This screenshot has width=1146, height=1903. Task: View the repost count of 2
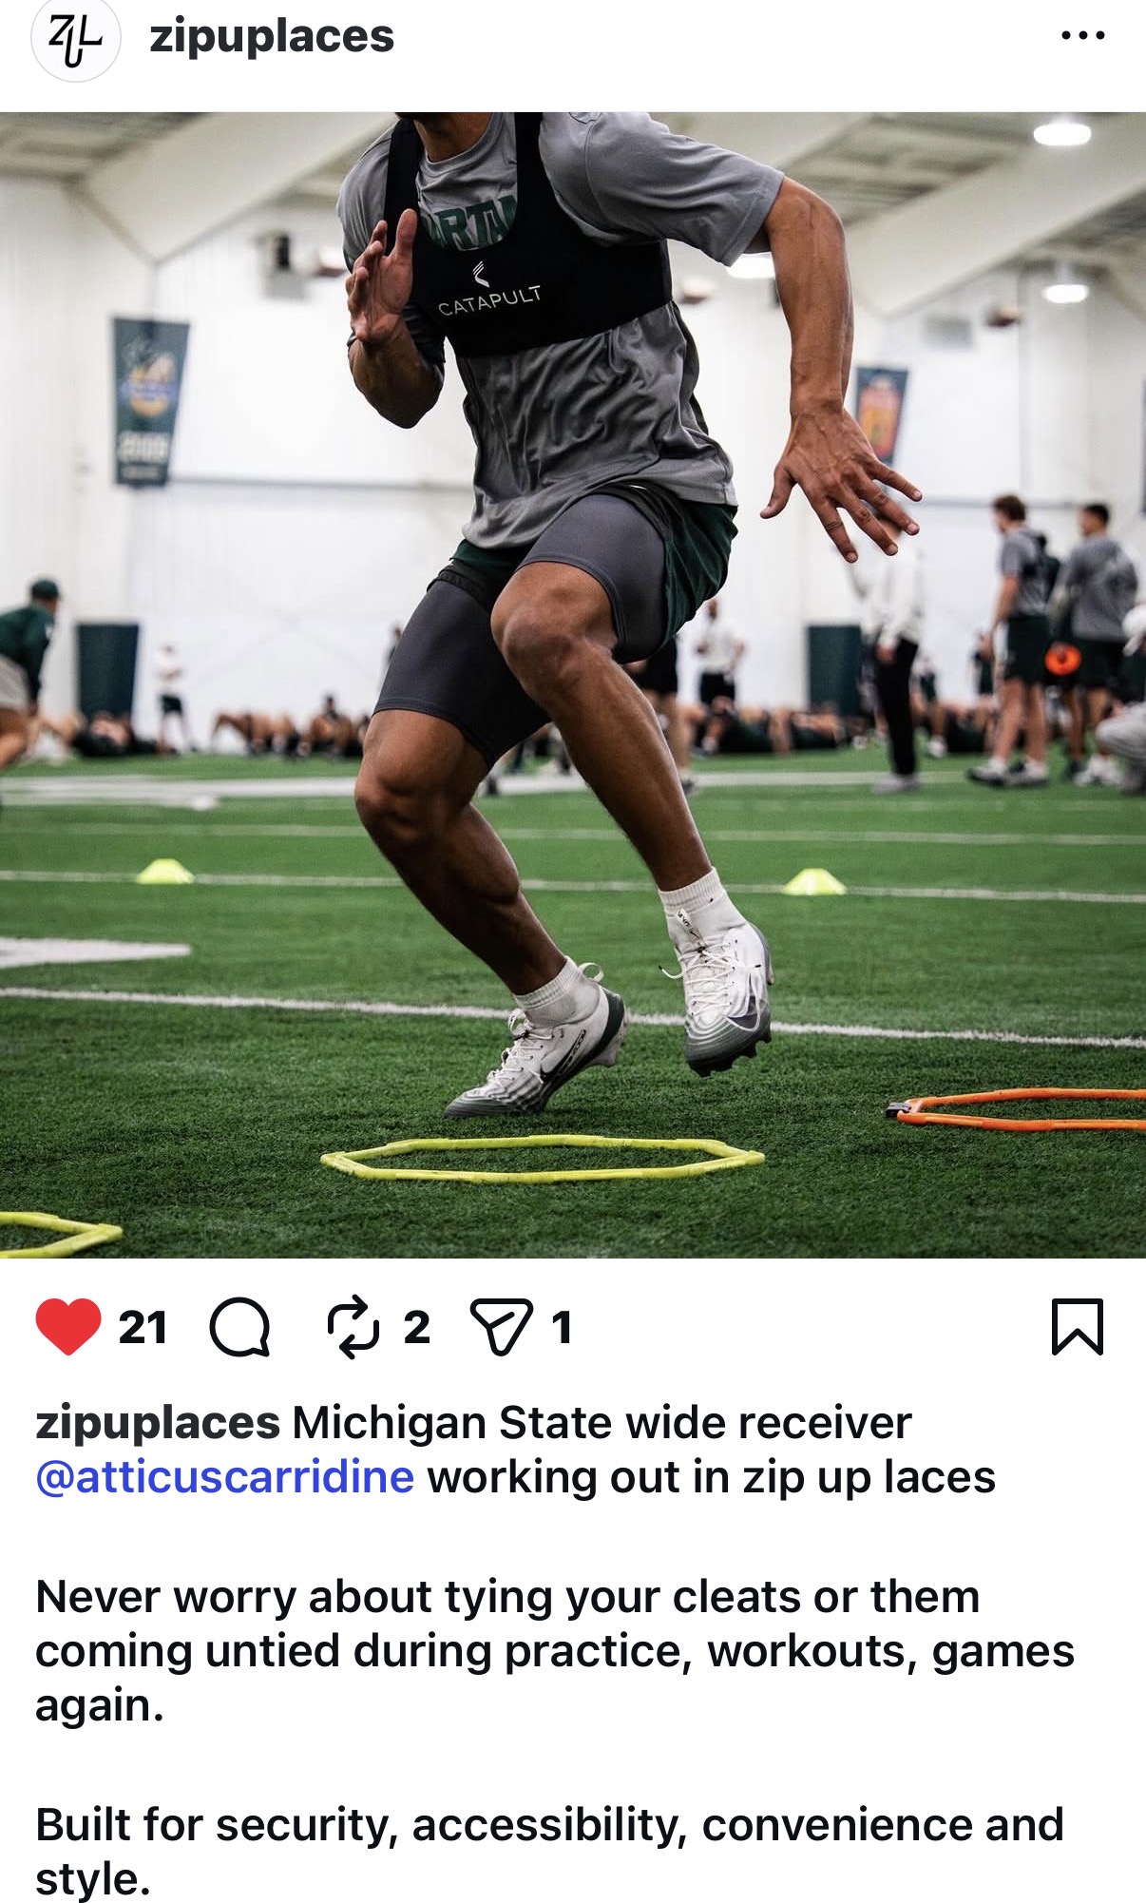tap(416, 1328)
